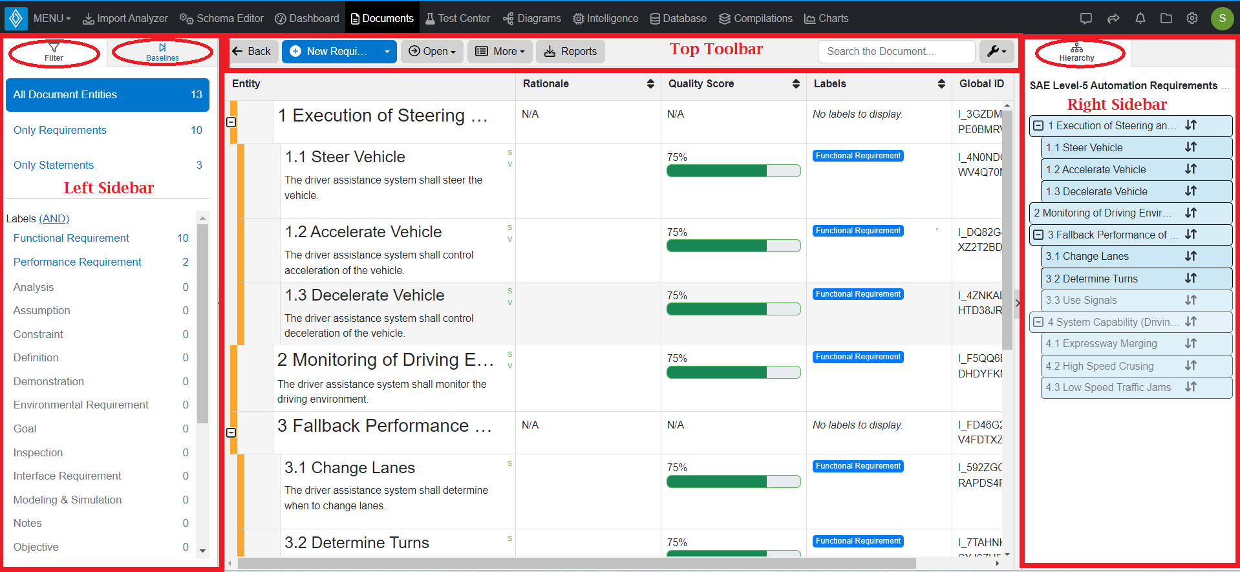The image size is (1240, 572).
Task: Collapse section 1 Execution of Steering in the table
Action: coord(231,122)
